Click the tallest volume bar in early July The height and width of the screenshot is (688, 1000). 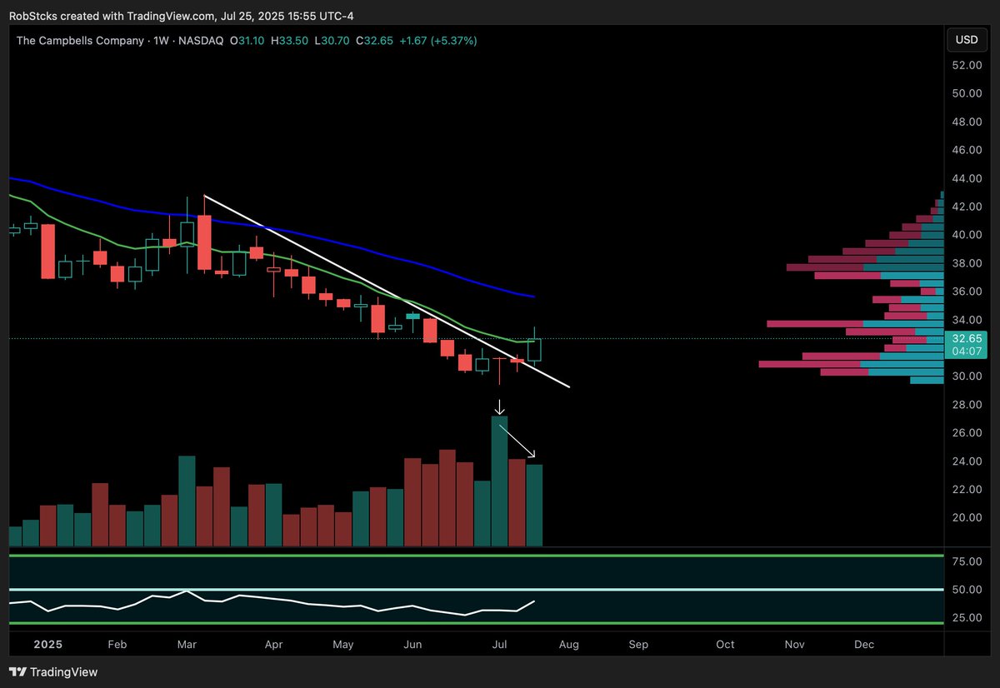(x=499, y=481)
